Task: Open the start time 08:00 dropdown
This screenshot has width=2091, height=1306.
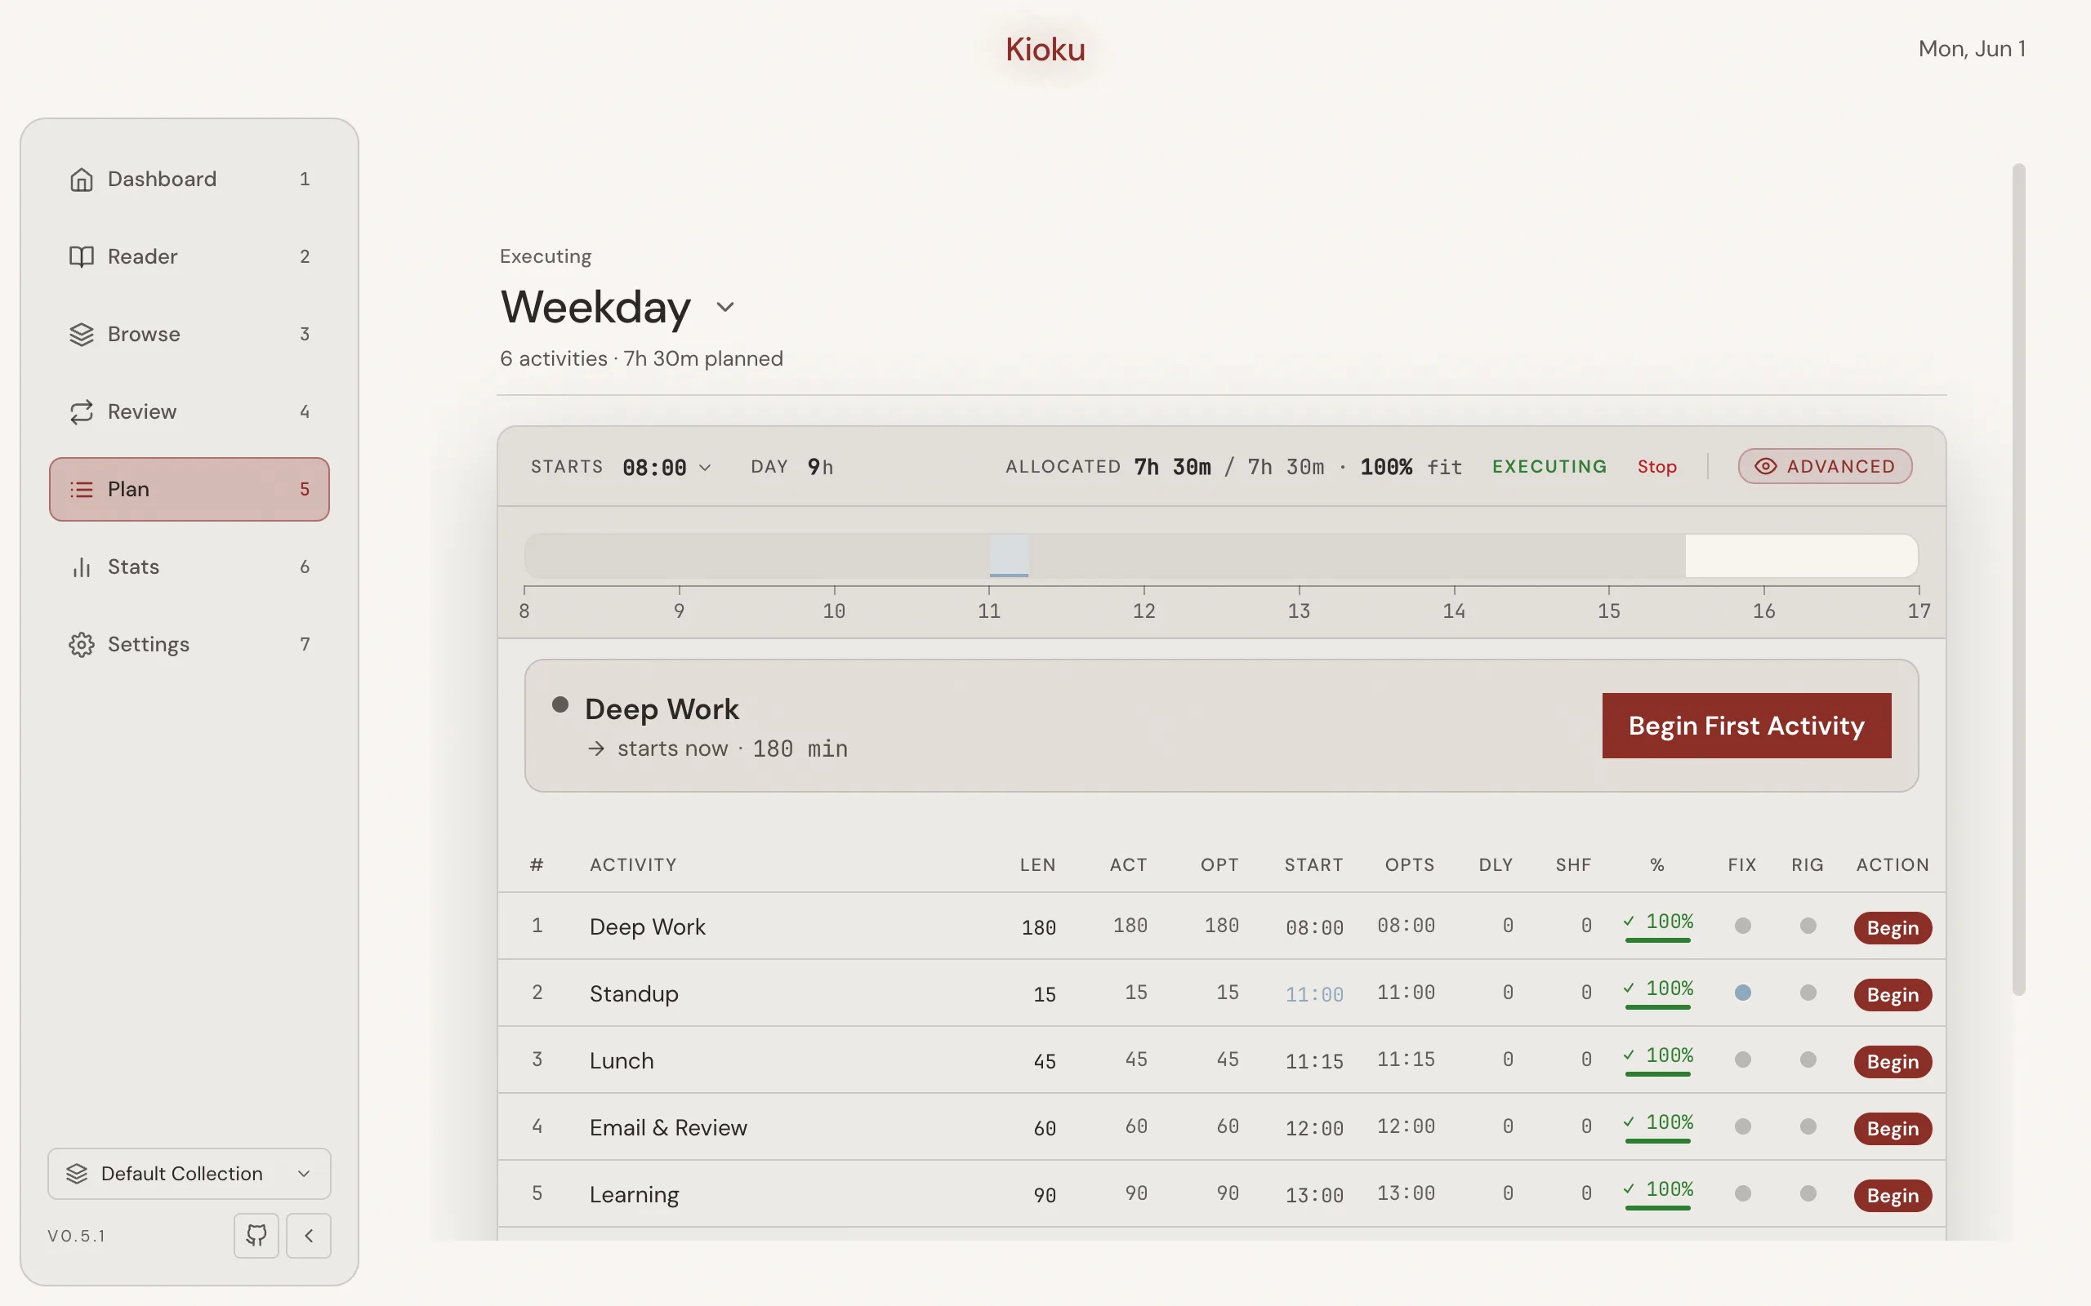Action: 667,467
